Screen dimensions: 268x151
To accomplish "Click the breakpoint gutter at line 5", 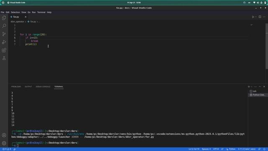I will pyautogui.click(x=10, y=38).
